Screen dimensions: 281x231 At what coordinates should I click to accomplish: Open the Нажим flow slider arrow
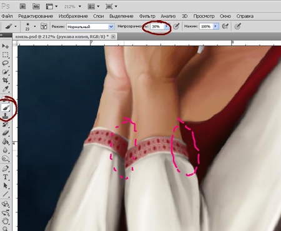point(216,26)
